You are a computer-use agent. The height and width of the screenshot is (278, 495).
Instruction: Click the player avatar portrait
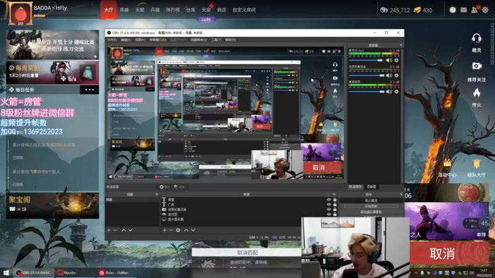point(20,14)
